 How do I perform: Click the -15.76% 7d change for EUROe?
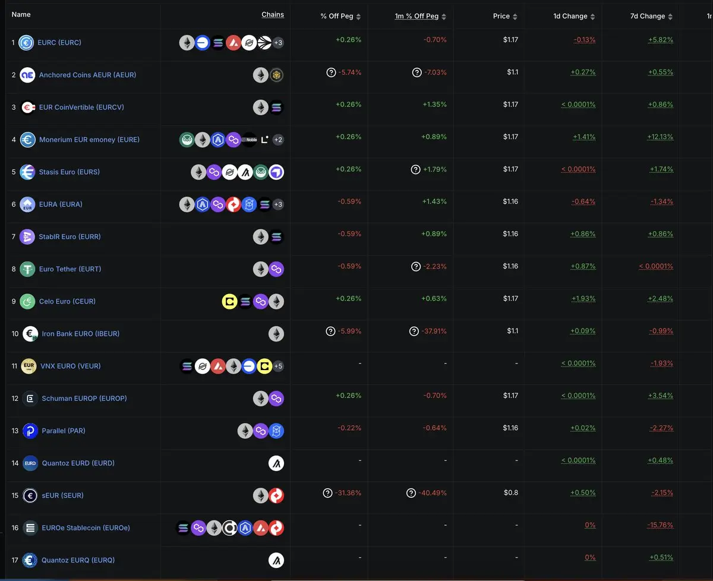(x=660, y=525)
